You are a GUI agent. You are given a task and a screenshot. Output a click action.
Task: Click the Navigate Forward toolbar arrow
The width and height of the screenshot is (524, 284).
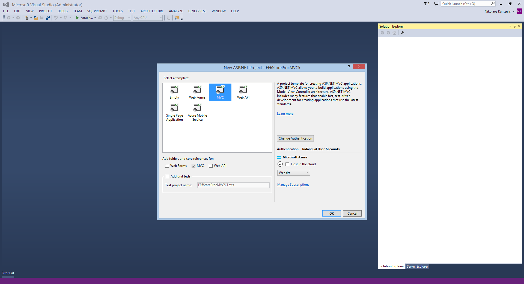coord(18,18)
